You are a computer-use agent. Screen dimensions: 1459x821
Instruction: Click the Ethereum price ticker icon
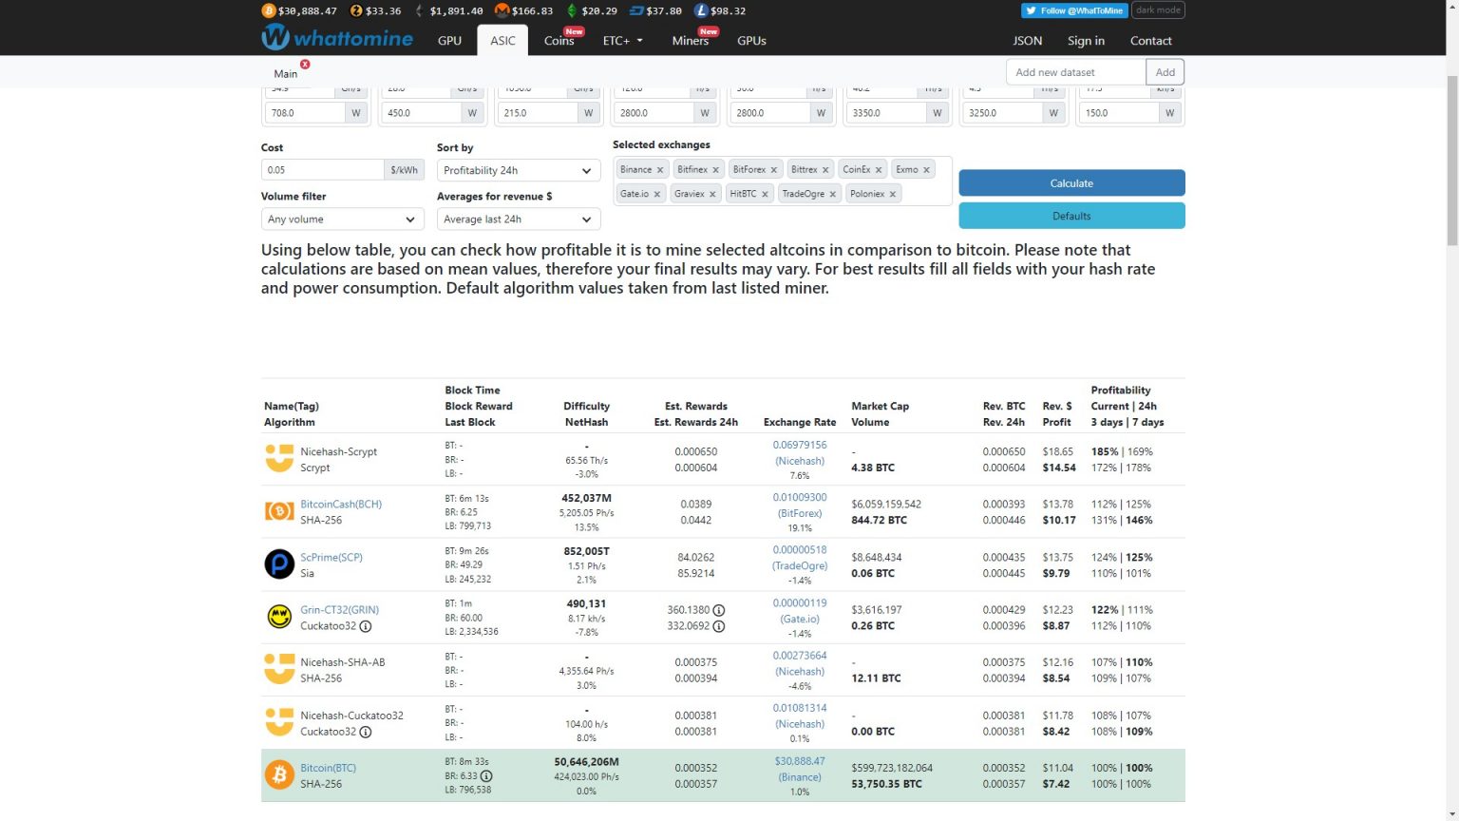pos(419,10)
